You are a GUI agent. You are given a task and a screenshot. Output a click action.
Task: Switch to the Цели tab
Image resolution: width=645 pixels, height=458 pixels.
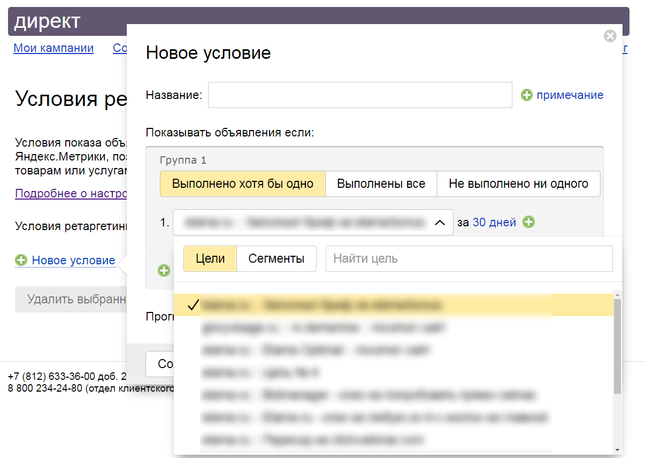click(210, 259)
